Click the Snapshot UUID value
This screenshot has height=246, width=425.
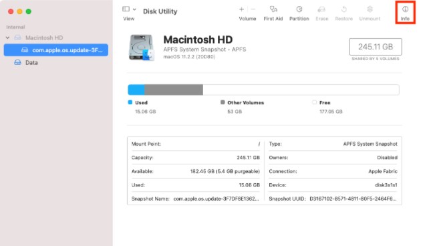click(353, 199)
